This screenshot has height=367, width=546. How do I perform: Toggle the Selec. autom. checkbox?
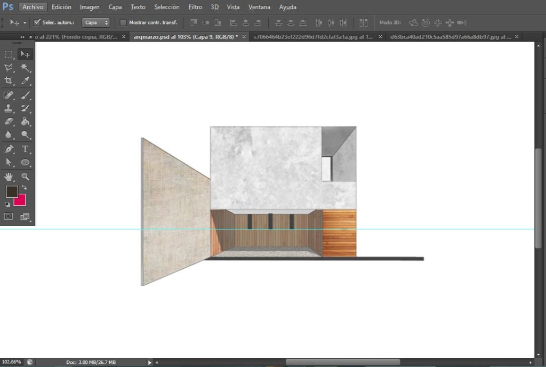(37, 22)
